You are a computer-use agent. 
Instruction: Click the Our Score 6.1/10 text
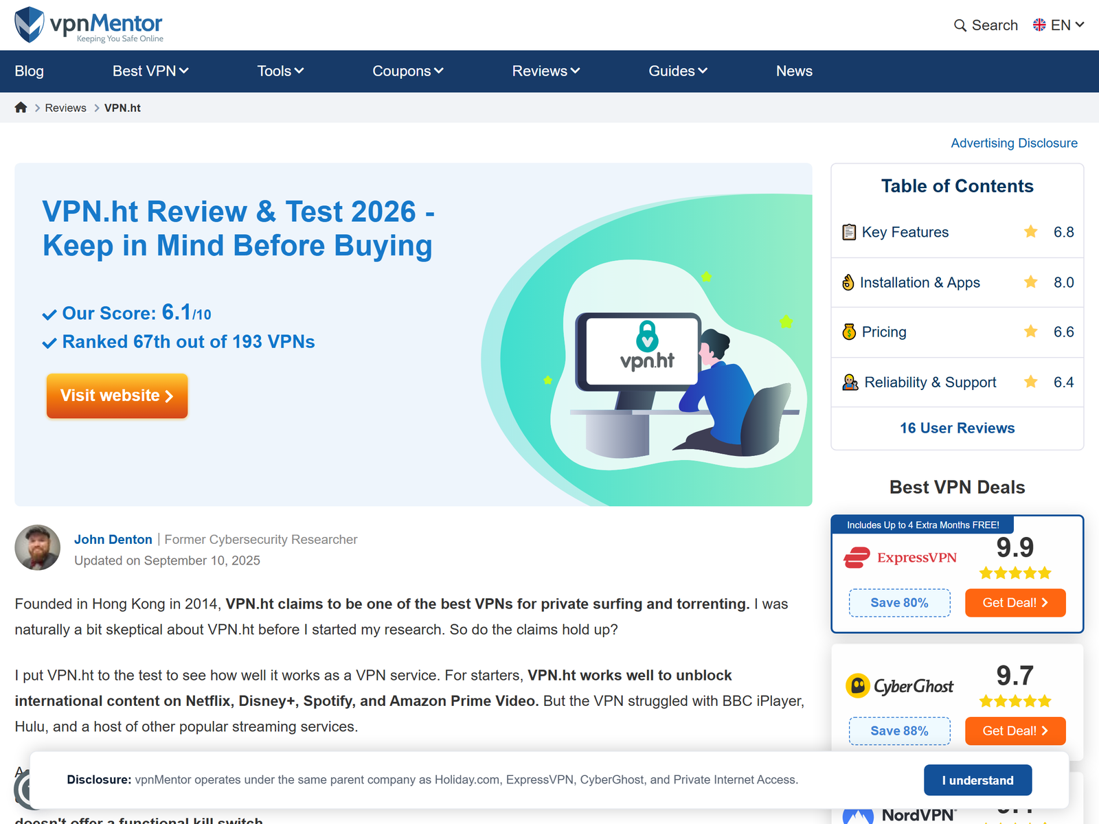[x=137, y=312]
